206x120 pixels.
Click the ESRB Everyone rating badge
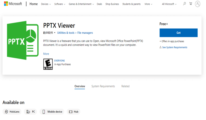pyautogui.click(x=48, y=64)
